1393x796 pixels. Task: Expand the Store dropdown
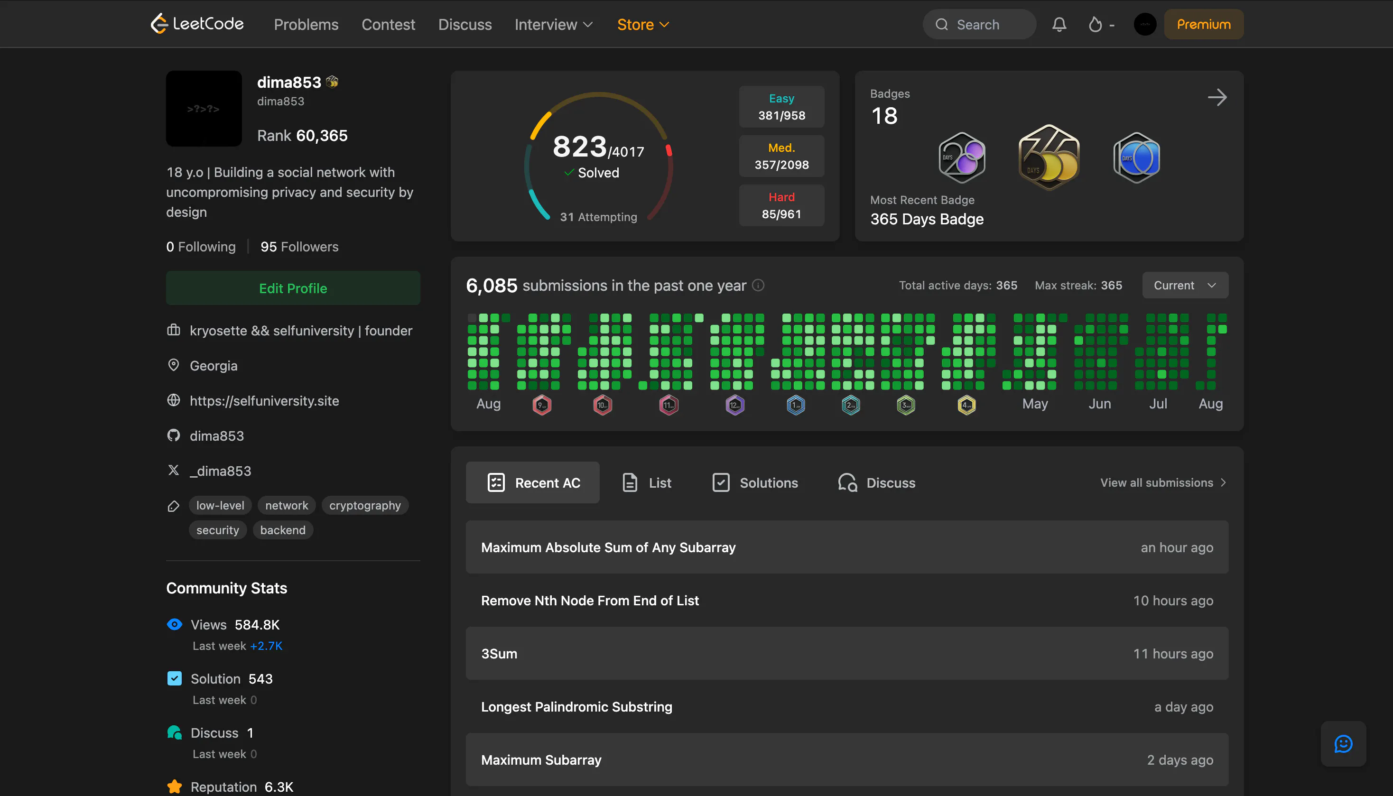click(643, 25)
